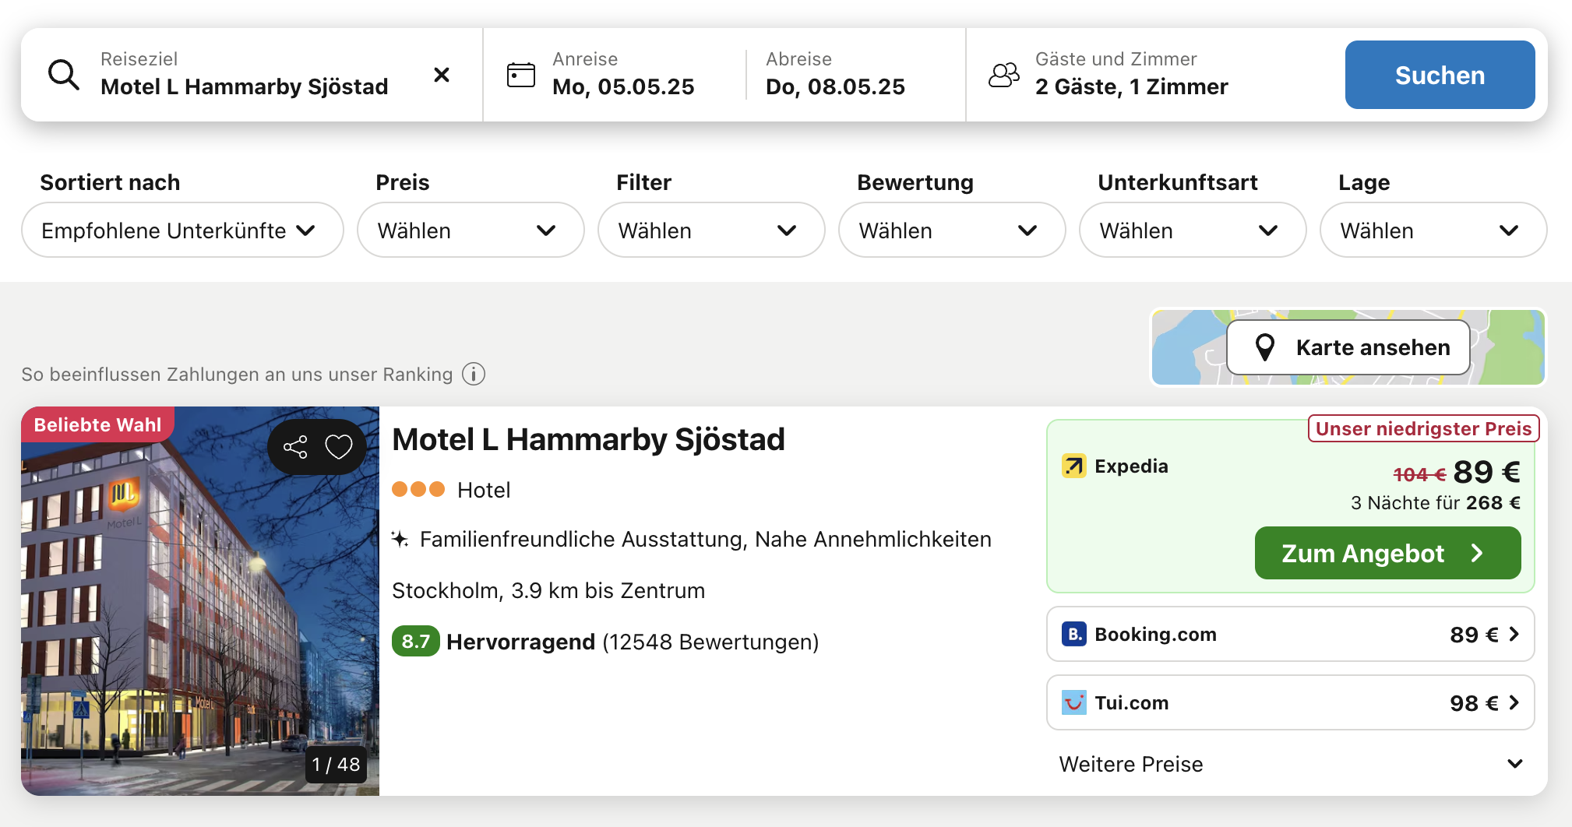Viewport: 1572px width, 827px height.
Task: Open Booking.com offer arrow for 89 €
Action: (x=1514, y=635)
